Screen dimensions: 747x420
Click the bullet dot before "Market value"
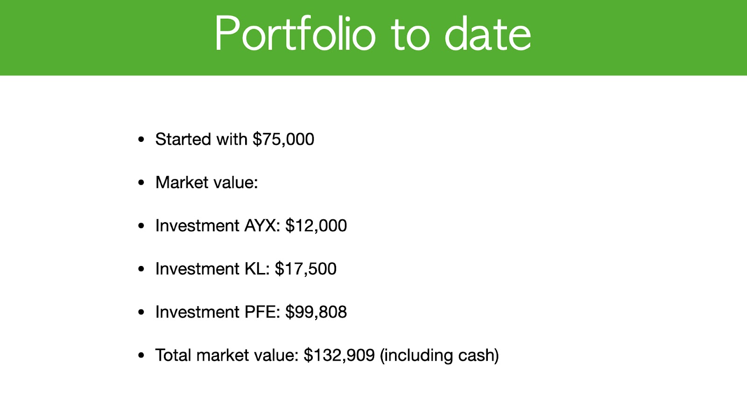[x=141, y=183]
